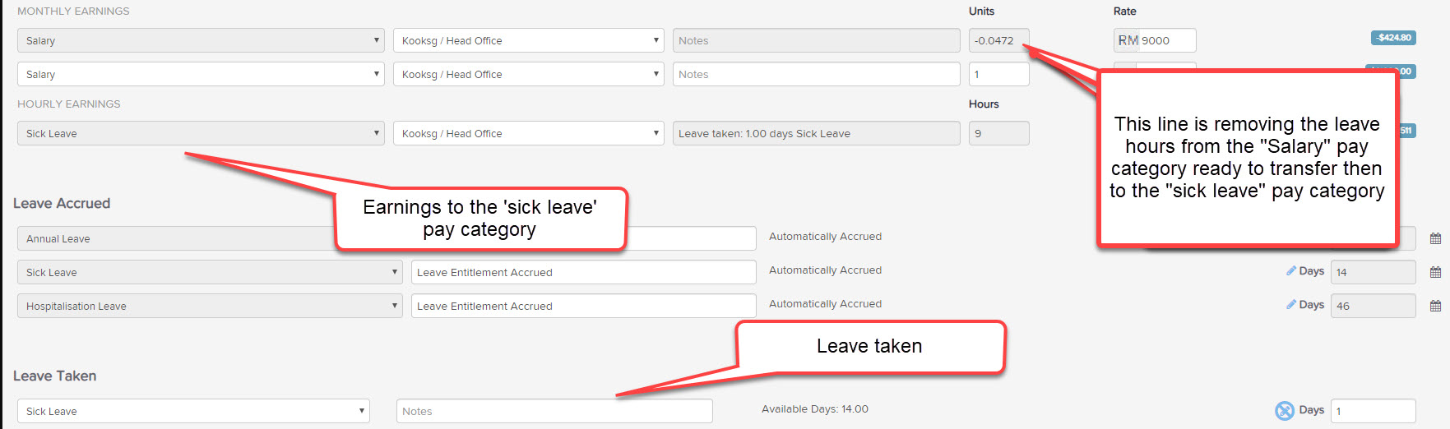The image size is (1450, 429).
Task: Click Hours field showing 9
Action: [998, 133]
